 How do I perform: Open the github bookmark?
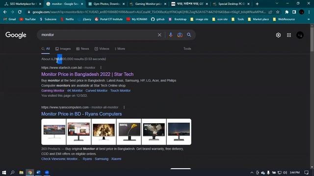(158, 19)
